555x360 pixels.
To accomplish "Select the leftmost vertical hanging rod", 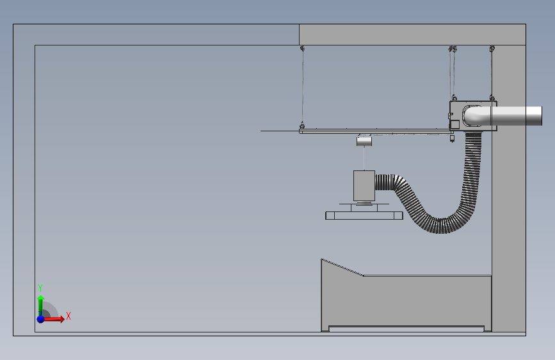I will tap(302, 87).
